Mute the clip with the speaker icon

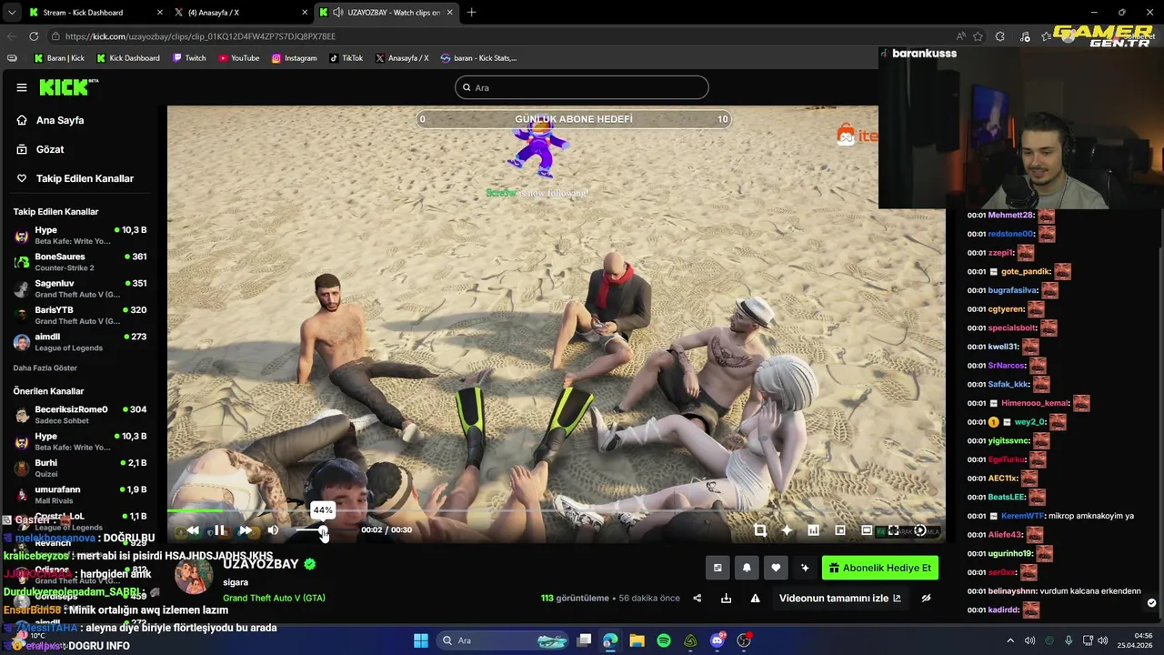pos(273,530)
